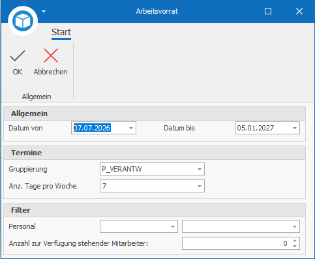Click the Anzahl zur Verfügung stehender Mitarbeiter label

point(78,243)
